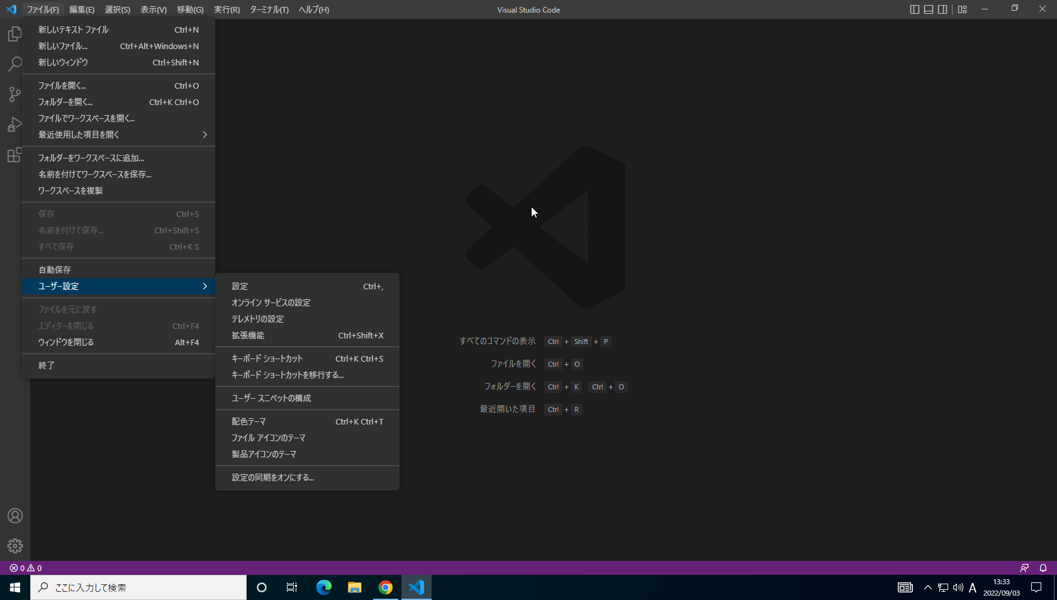The height and width of the screenshot is (600, 1057).
Task: Open the Extensions view in activity bar
Action: 14,155
